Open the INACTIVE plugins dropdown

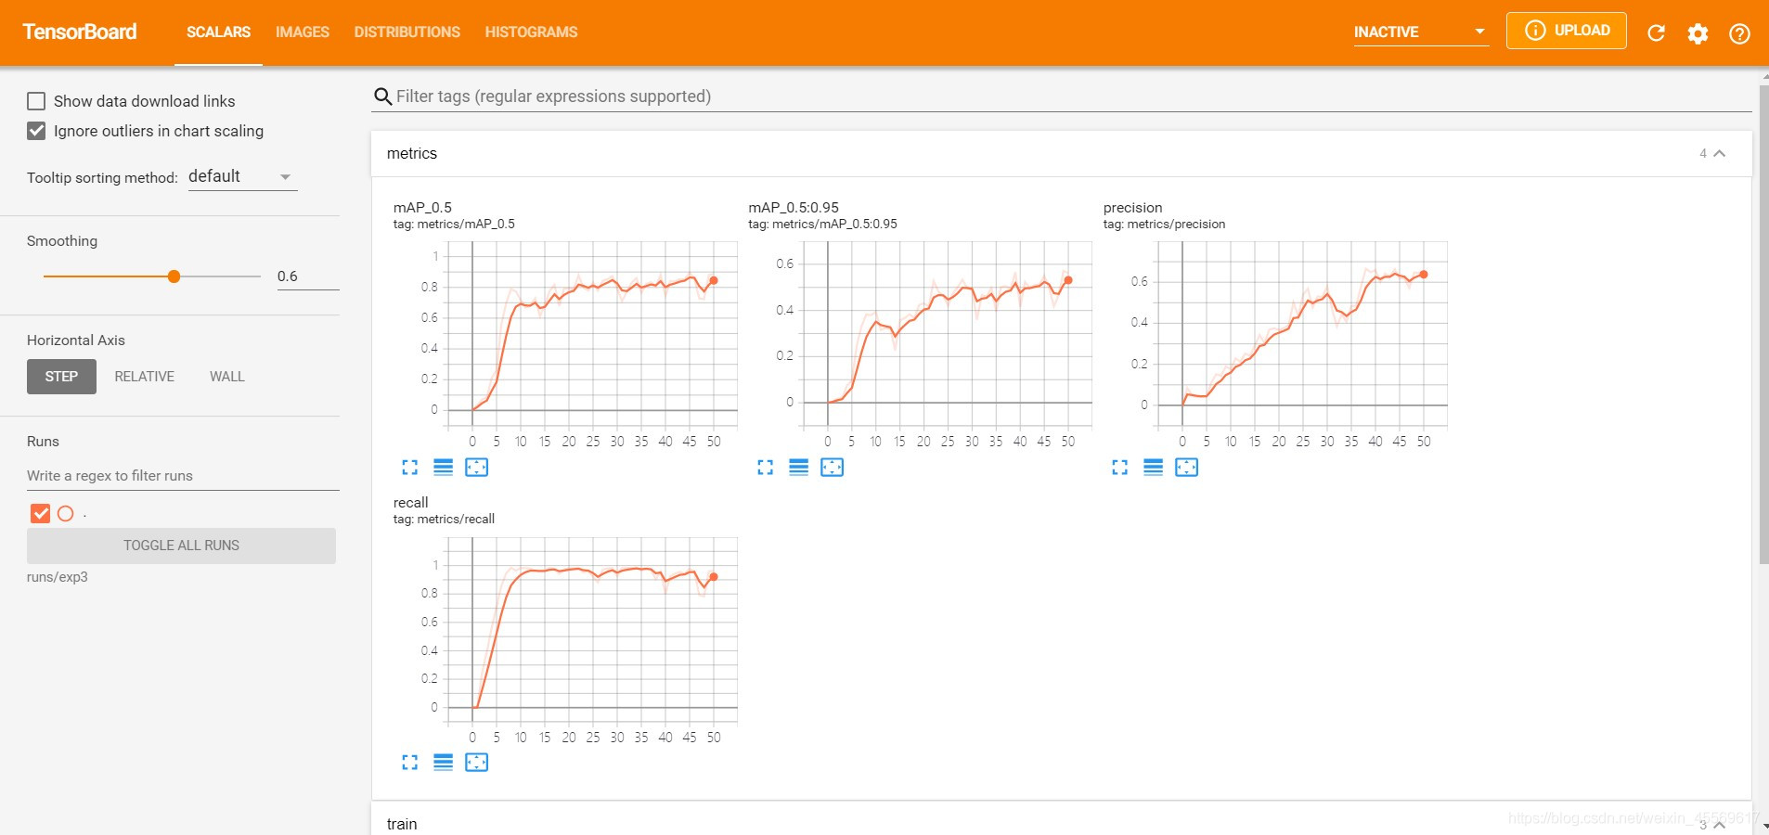(x=1420, y=32)
